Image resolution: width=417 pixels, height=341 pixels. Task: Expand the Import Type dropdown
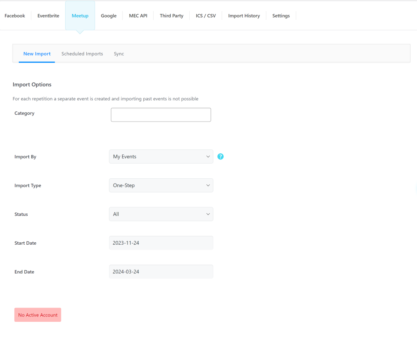[161, 185]
